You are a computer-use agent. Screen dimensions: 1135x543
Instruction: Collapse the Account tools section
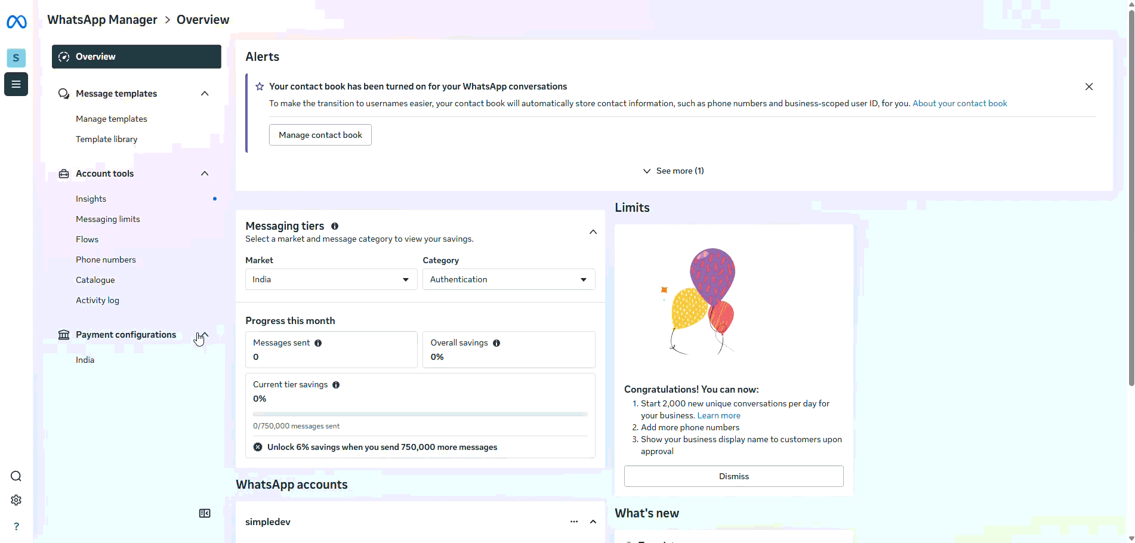[x=205, y=174]
